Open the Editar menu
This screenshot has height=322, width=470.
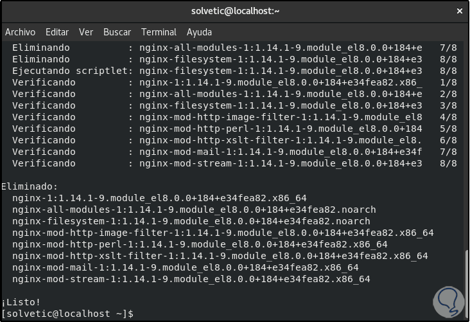point(57,32)
